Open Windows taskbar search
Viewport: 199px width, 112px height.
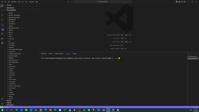point(7,110)
